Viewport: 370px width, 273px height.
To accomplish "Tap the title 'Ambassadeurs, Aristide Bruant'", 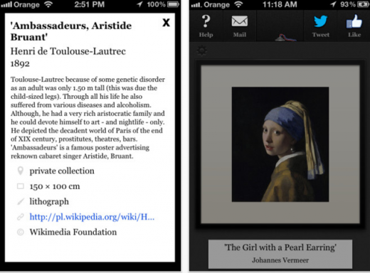I will tap(71, 31).
